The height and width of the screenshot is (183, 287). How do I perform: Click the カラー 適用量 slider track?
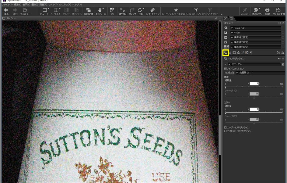pos(254,113)
